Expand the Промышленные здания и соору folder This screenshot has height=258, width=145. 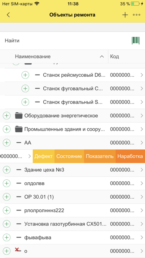[x=7, y=129]
